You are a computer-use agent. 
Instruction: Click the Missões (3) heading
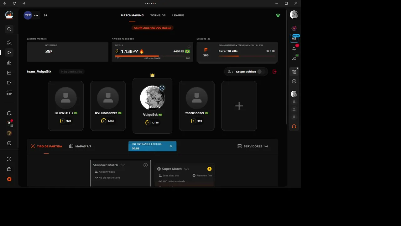(203, 39)
